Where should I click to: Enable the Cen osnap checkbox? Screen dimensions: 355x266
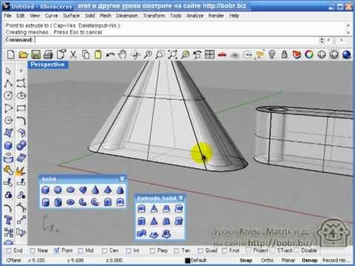pyautogui.click(x=104, y=250)
